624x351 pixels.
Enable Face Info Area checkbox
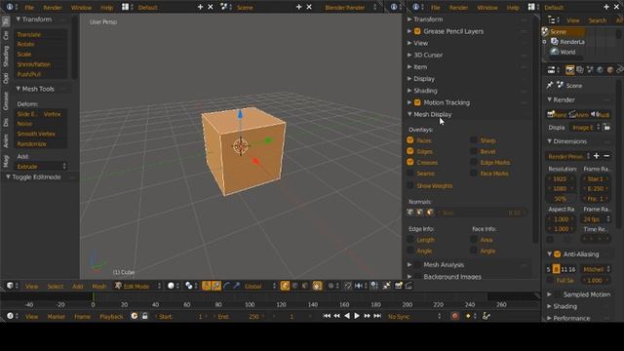(474, 240)
